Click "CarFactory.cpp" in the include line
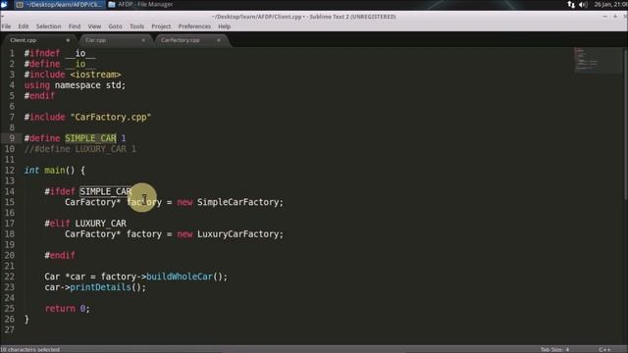The width and height of the screenshot is (628, 353). (x=111, y=118)
